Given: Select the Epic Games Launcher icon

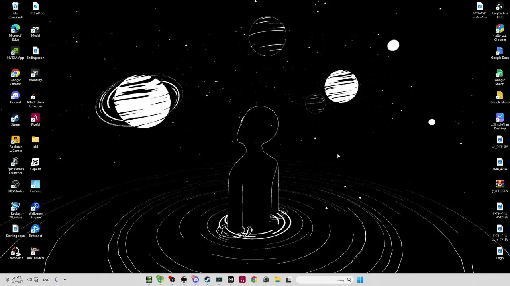Looking at the screenshot, I should pos(15,166).
